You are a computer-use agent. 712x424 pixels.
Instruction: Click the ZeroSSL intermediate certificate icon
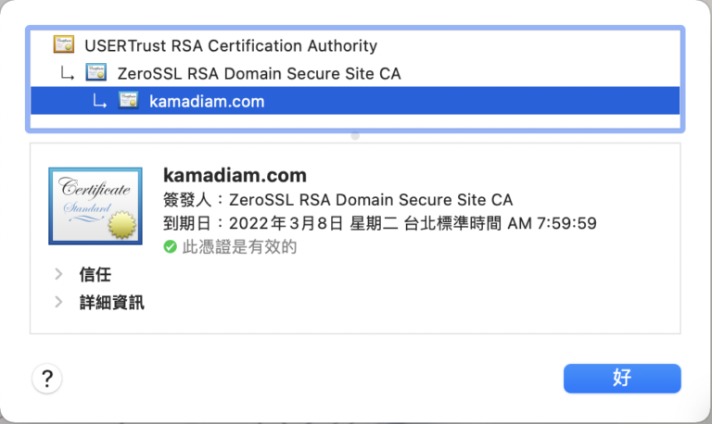pos(96,72)
